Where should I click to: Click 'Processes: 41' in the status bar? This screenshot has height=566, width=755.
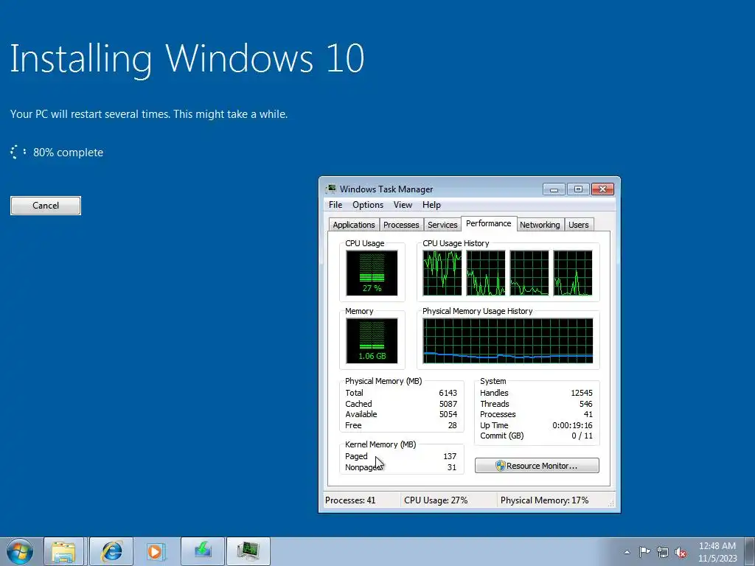tap(350, 500)
